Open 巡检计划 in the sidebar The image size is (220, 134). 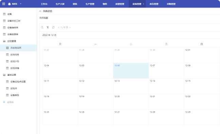(18, 61)
